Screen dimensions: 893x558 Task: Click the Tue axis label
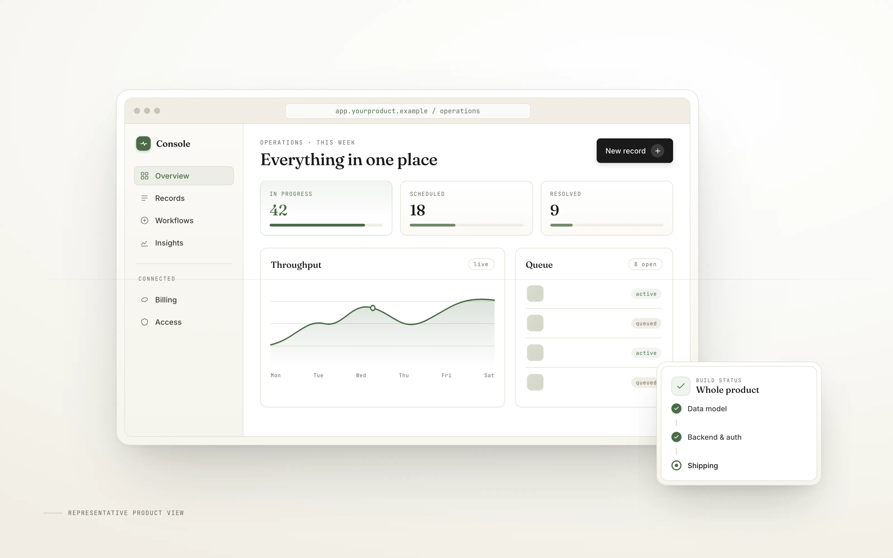coord(318,375)
